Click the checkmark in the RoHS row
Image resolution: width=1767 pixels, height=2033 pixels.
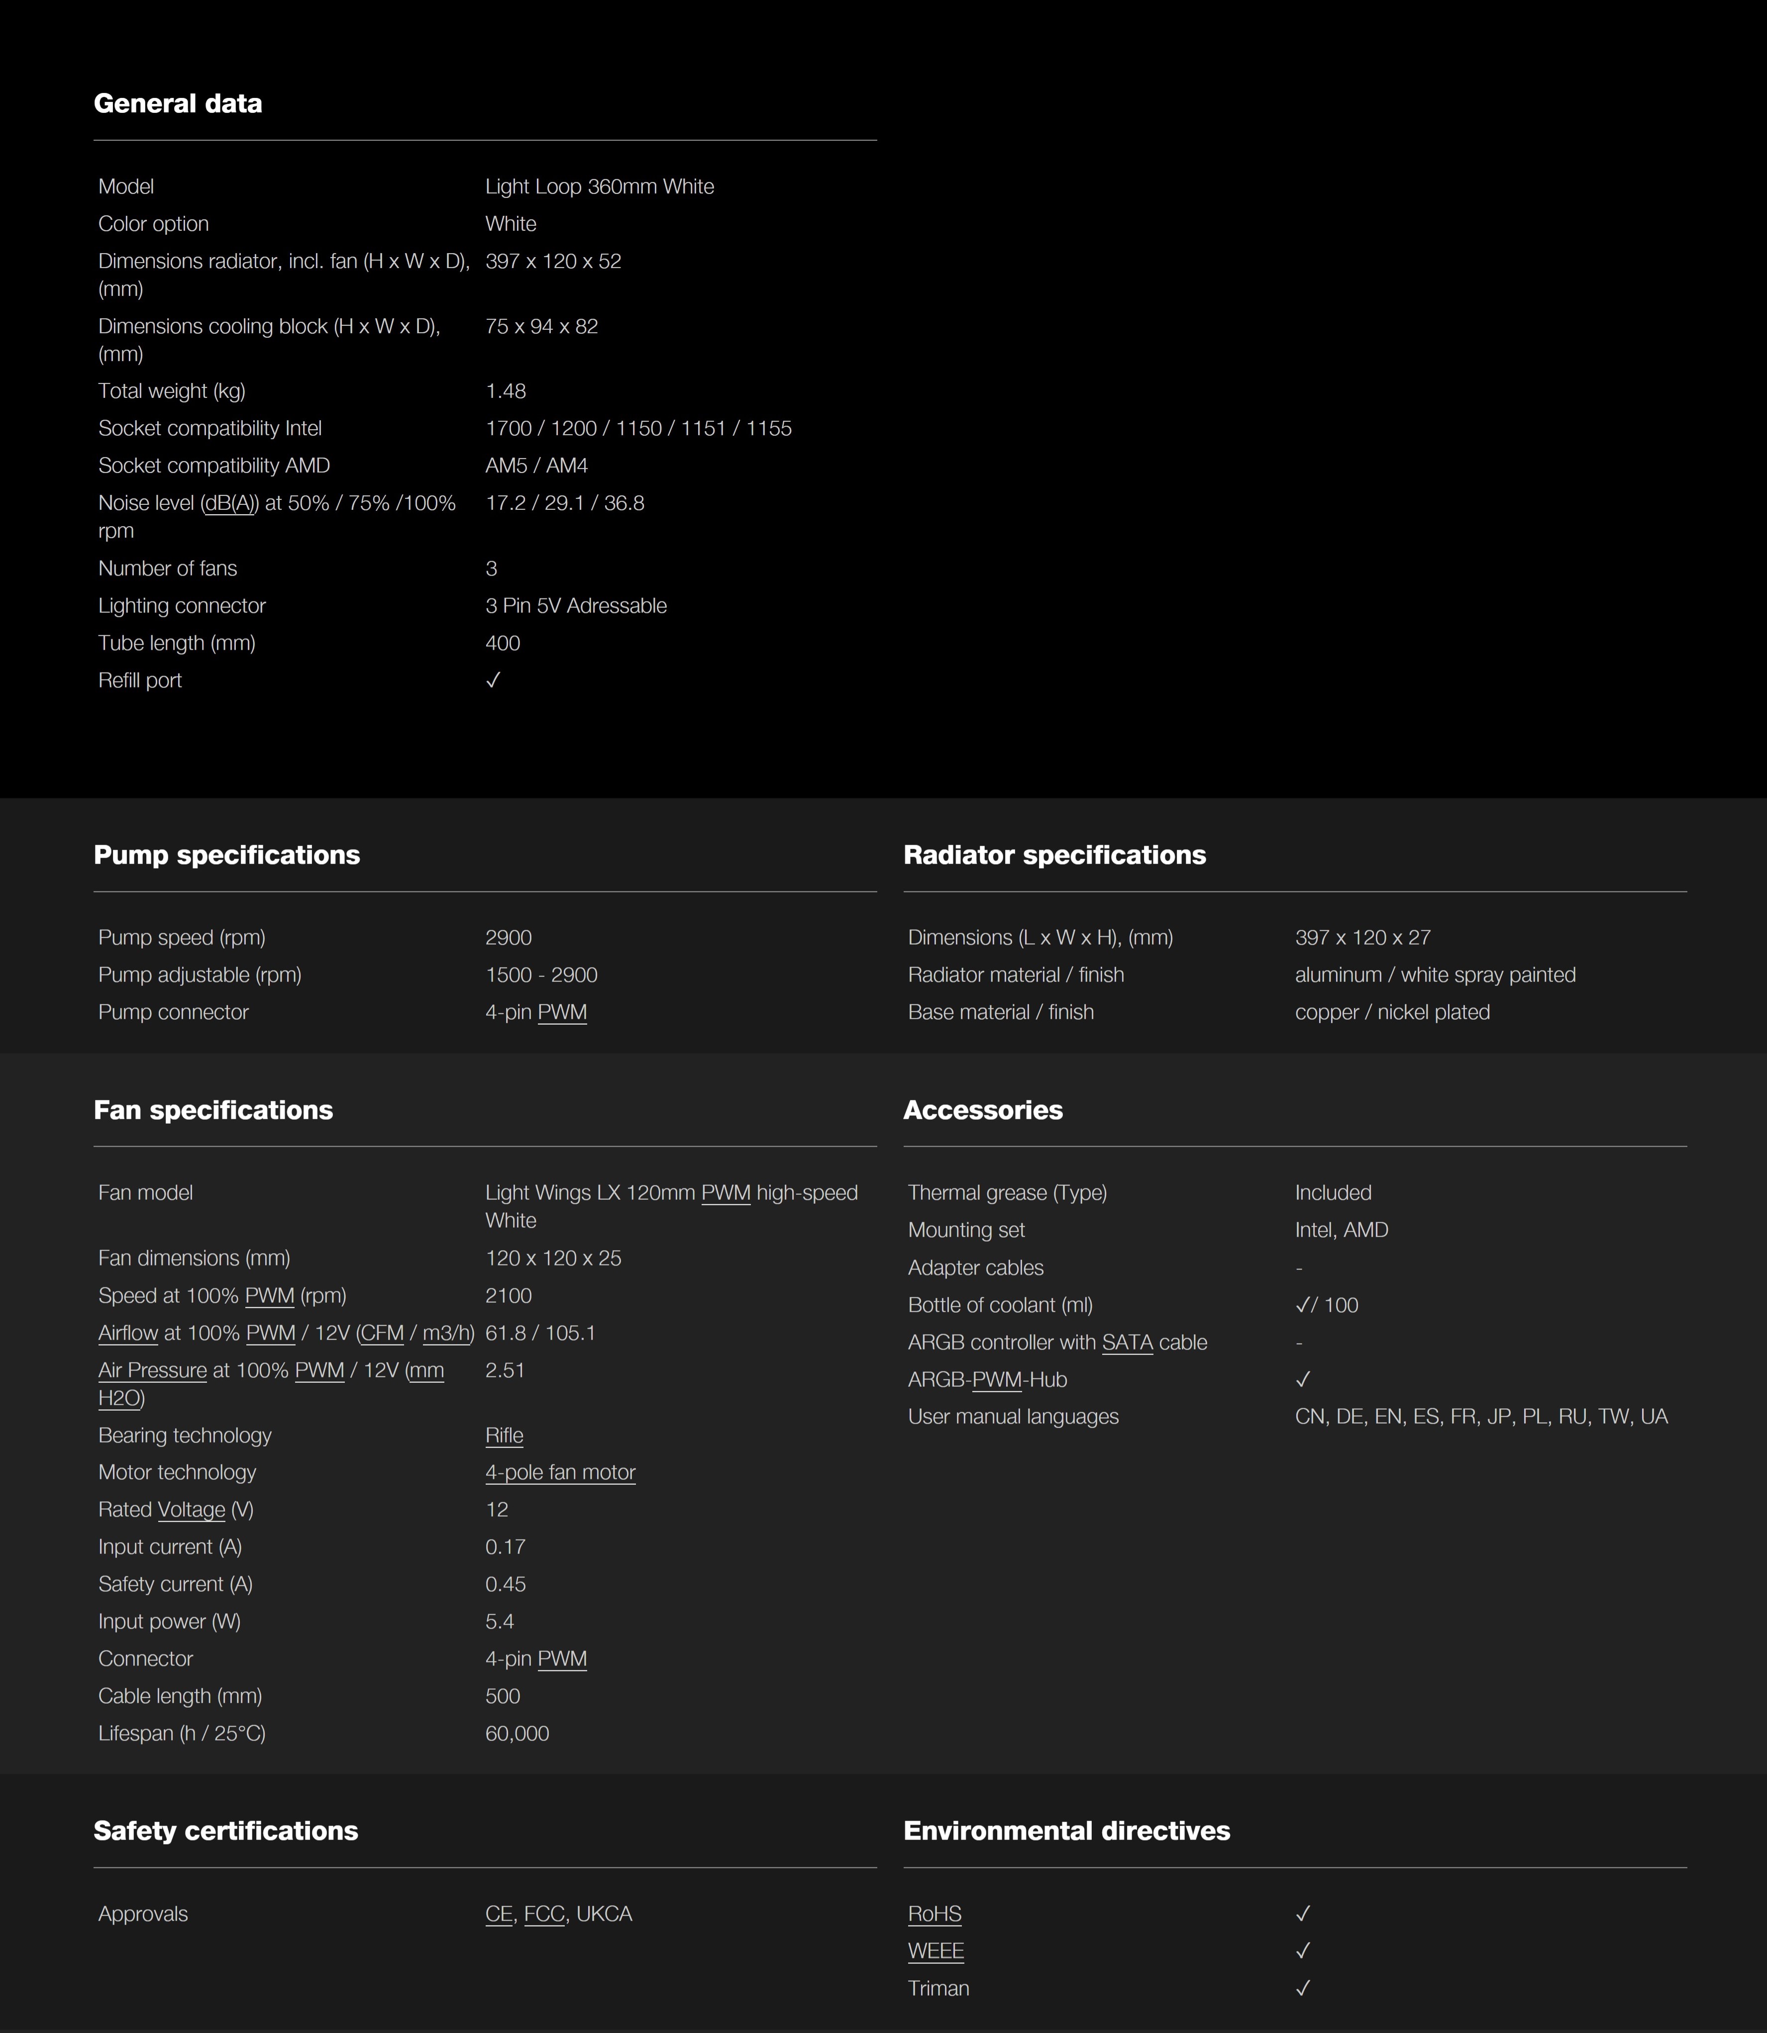click(1303, 1914)
